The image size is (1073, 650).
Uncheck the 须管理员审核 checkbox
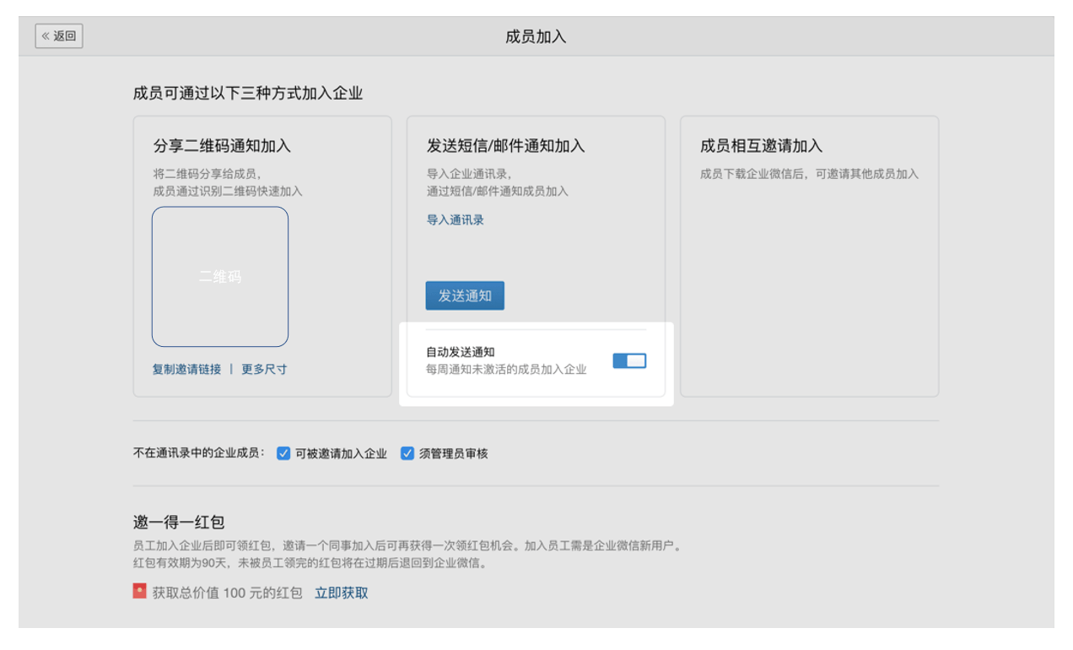pyautogui.click(x=407, y=453)
